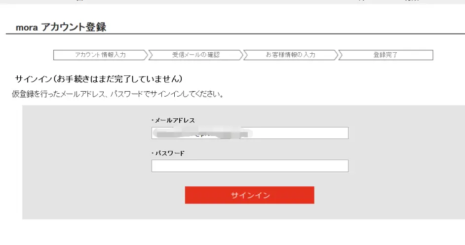Click the arrow chevron after お客様情報の入力
Viewport: 465px width, 245px height.
point(335,55)
